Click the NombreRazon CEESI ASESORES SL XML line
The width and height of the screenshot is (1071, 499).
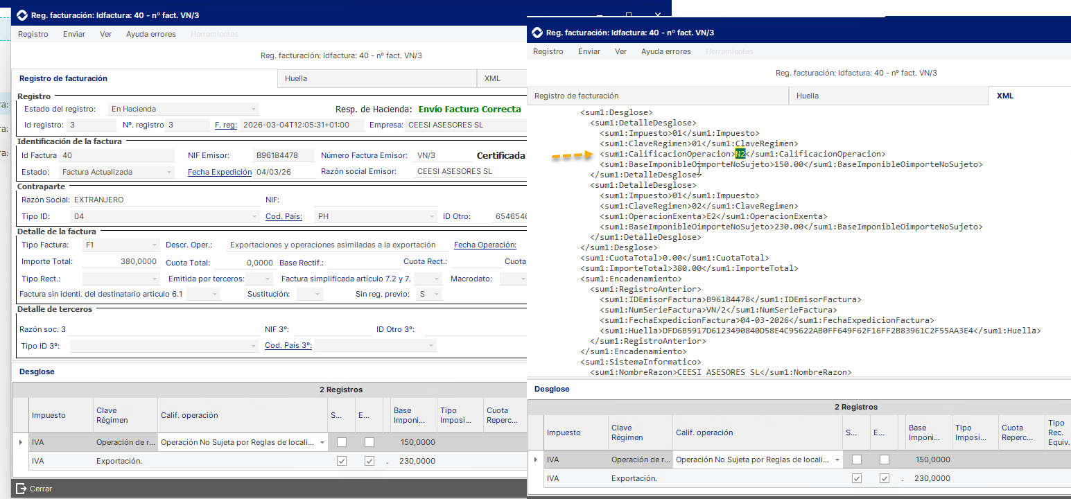click(721, 373)
